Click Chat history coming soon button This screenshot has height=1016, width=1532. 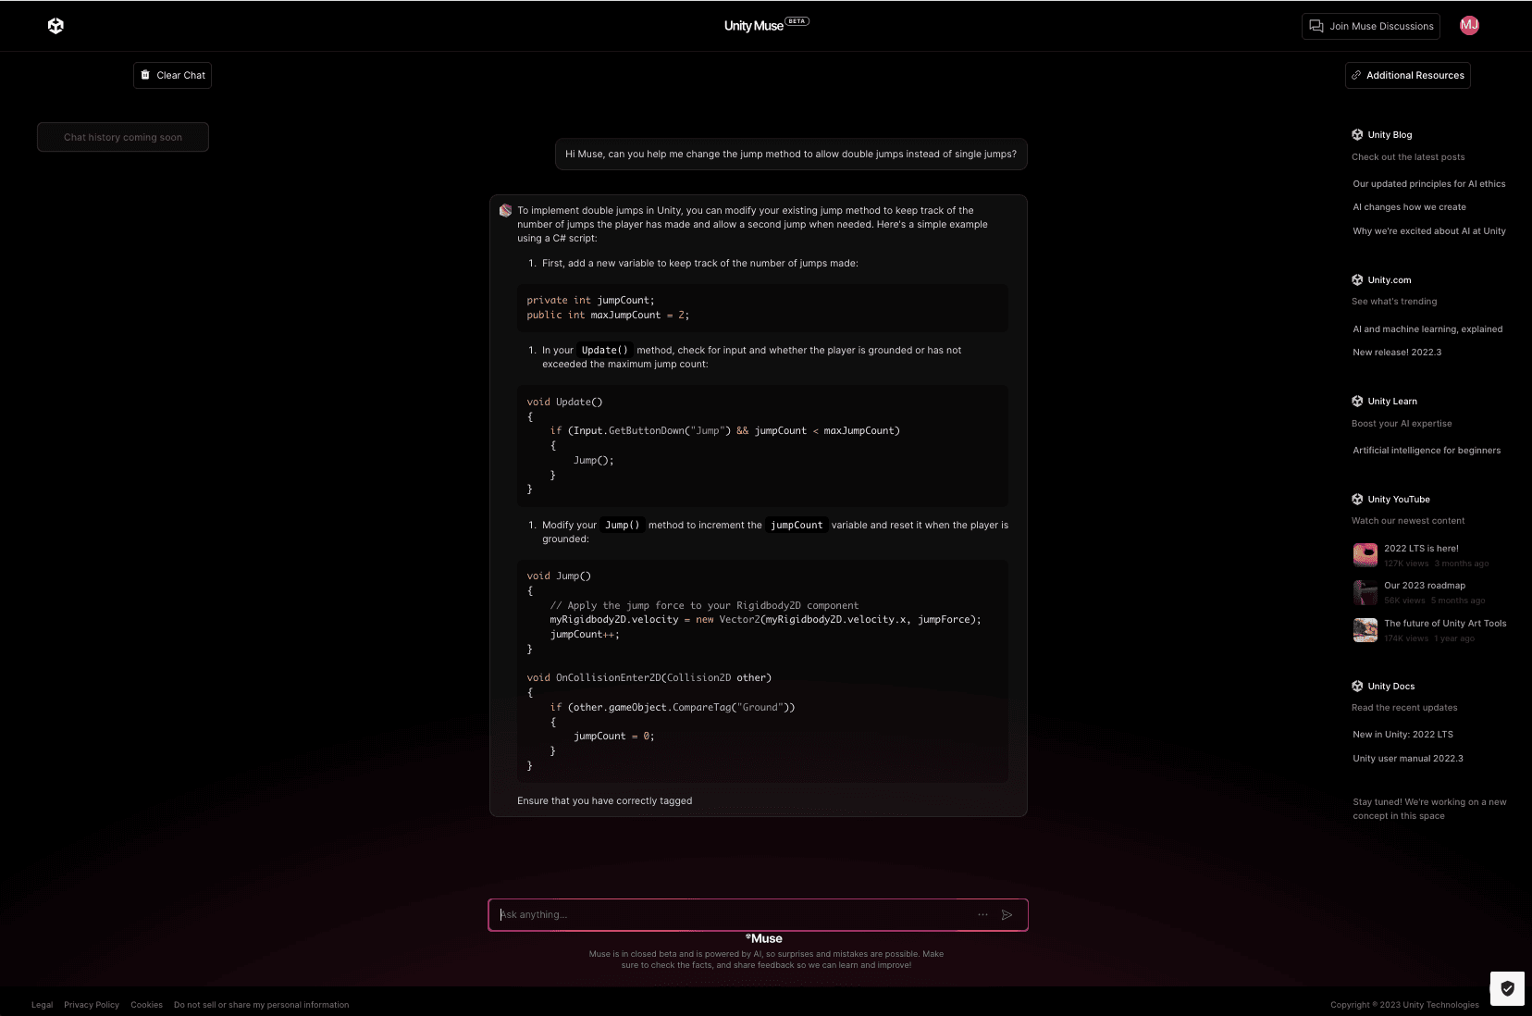click(x=123, y=137)
